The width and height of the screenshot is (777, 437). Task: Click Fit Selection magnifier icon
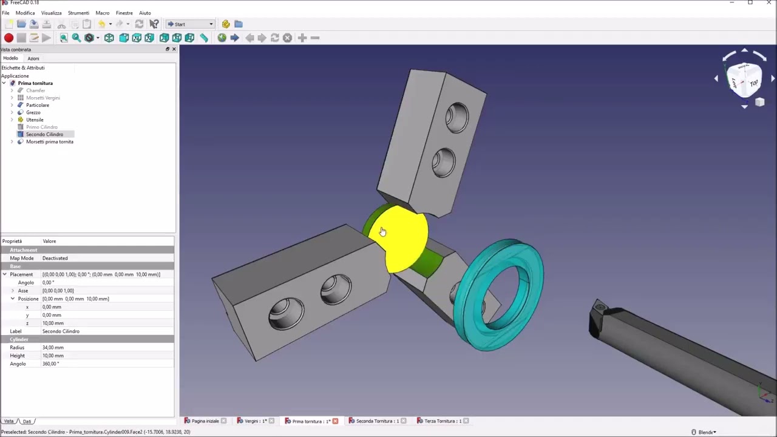point(76,38)
